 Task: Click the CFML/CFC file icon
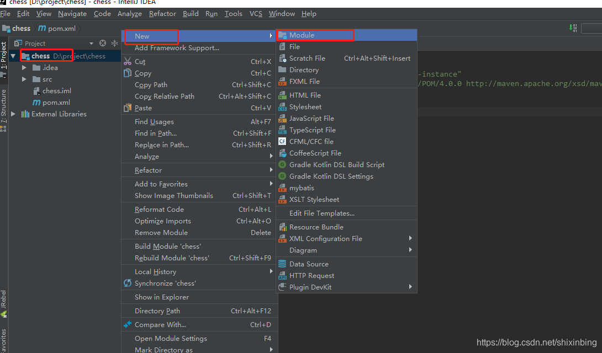282,141
